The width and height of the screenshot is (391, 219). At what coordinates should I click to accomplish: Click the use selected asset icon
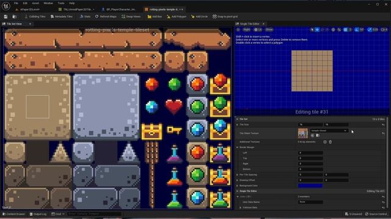(x=312, y=136)
